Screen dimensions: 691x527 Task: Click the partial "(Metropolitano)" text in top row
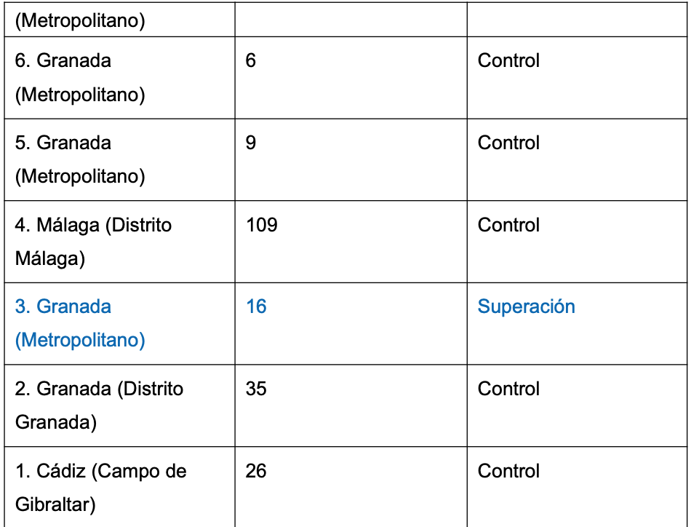pos(80,21)
